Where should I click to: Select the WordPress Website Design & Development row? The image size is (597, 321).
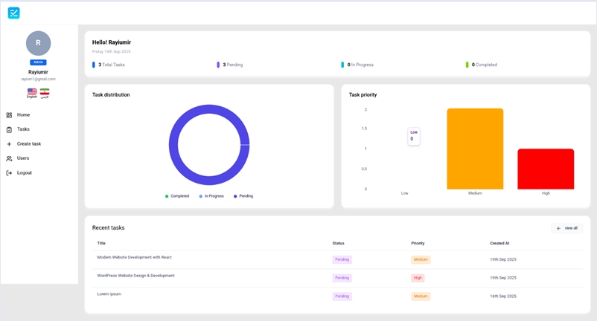click(135, 276)
